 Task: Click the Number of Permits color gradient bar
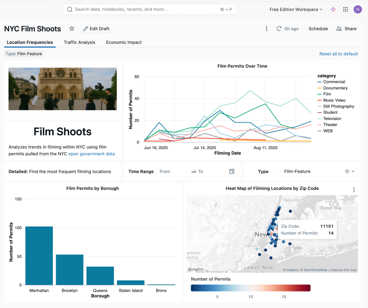(x=251, y=288)
